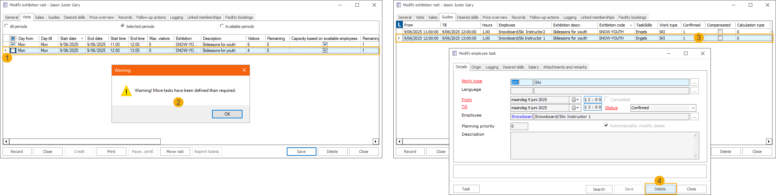Close the Warning dialog with its X
This screenshot has height=195, width=776.
(244, 70)
